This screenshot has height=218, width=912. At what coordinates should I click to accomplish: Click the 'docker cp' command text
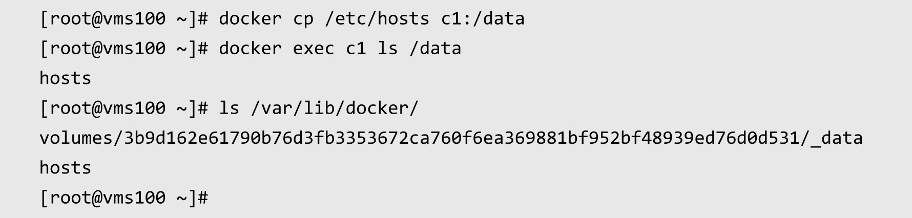coord(266,19)
